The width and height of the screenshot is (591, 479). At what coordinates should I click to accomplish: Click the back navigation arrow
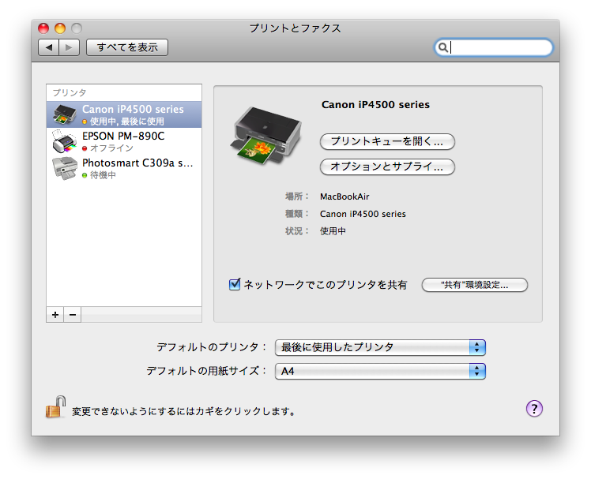tap(49, 47)
